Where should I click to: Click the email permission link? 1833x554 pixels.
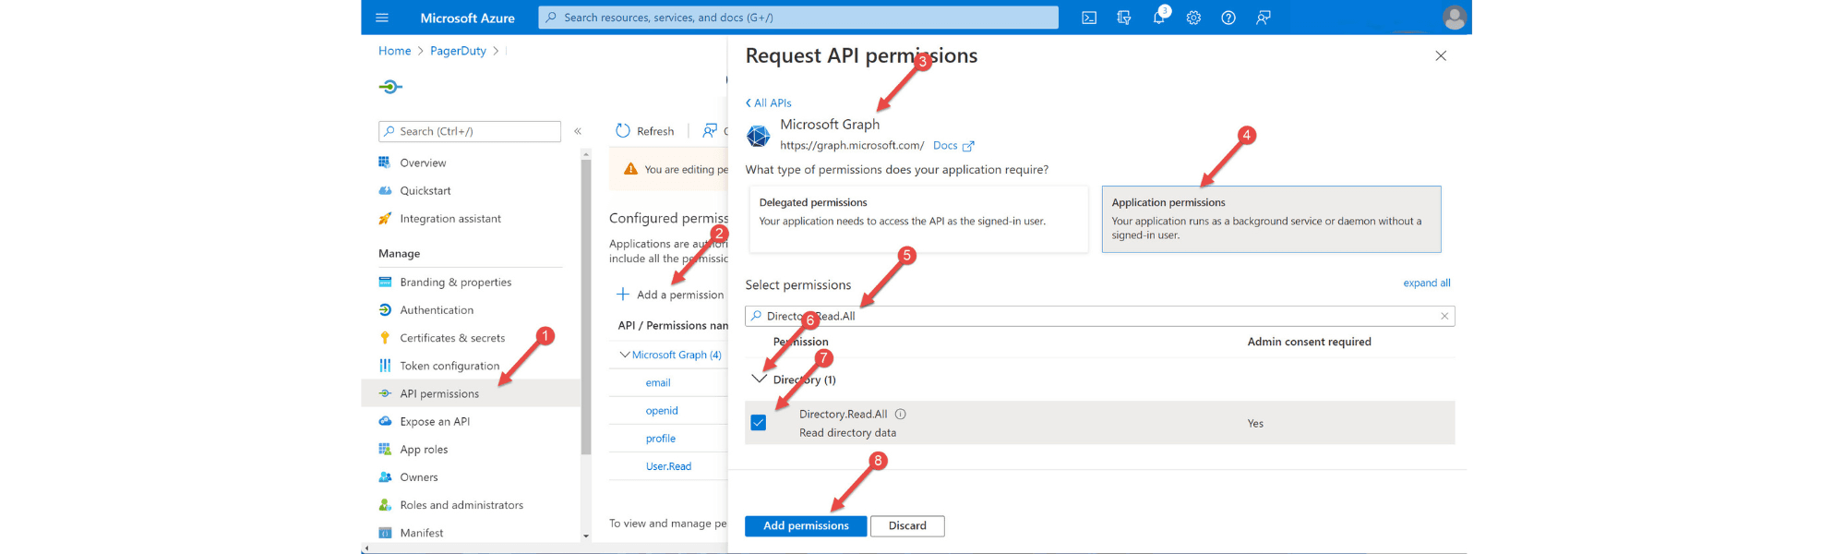point(658,382)
